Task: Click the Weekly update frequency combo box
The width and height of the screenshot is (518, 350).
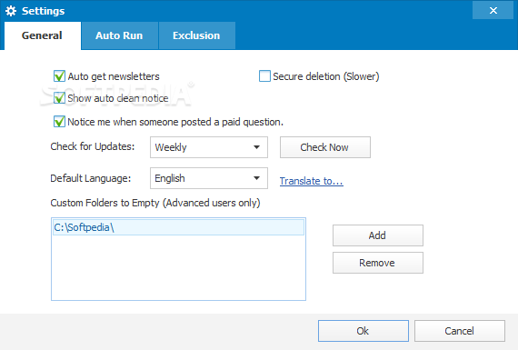Action: point(209,147)
